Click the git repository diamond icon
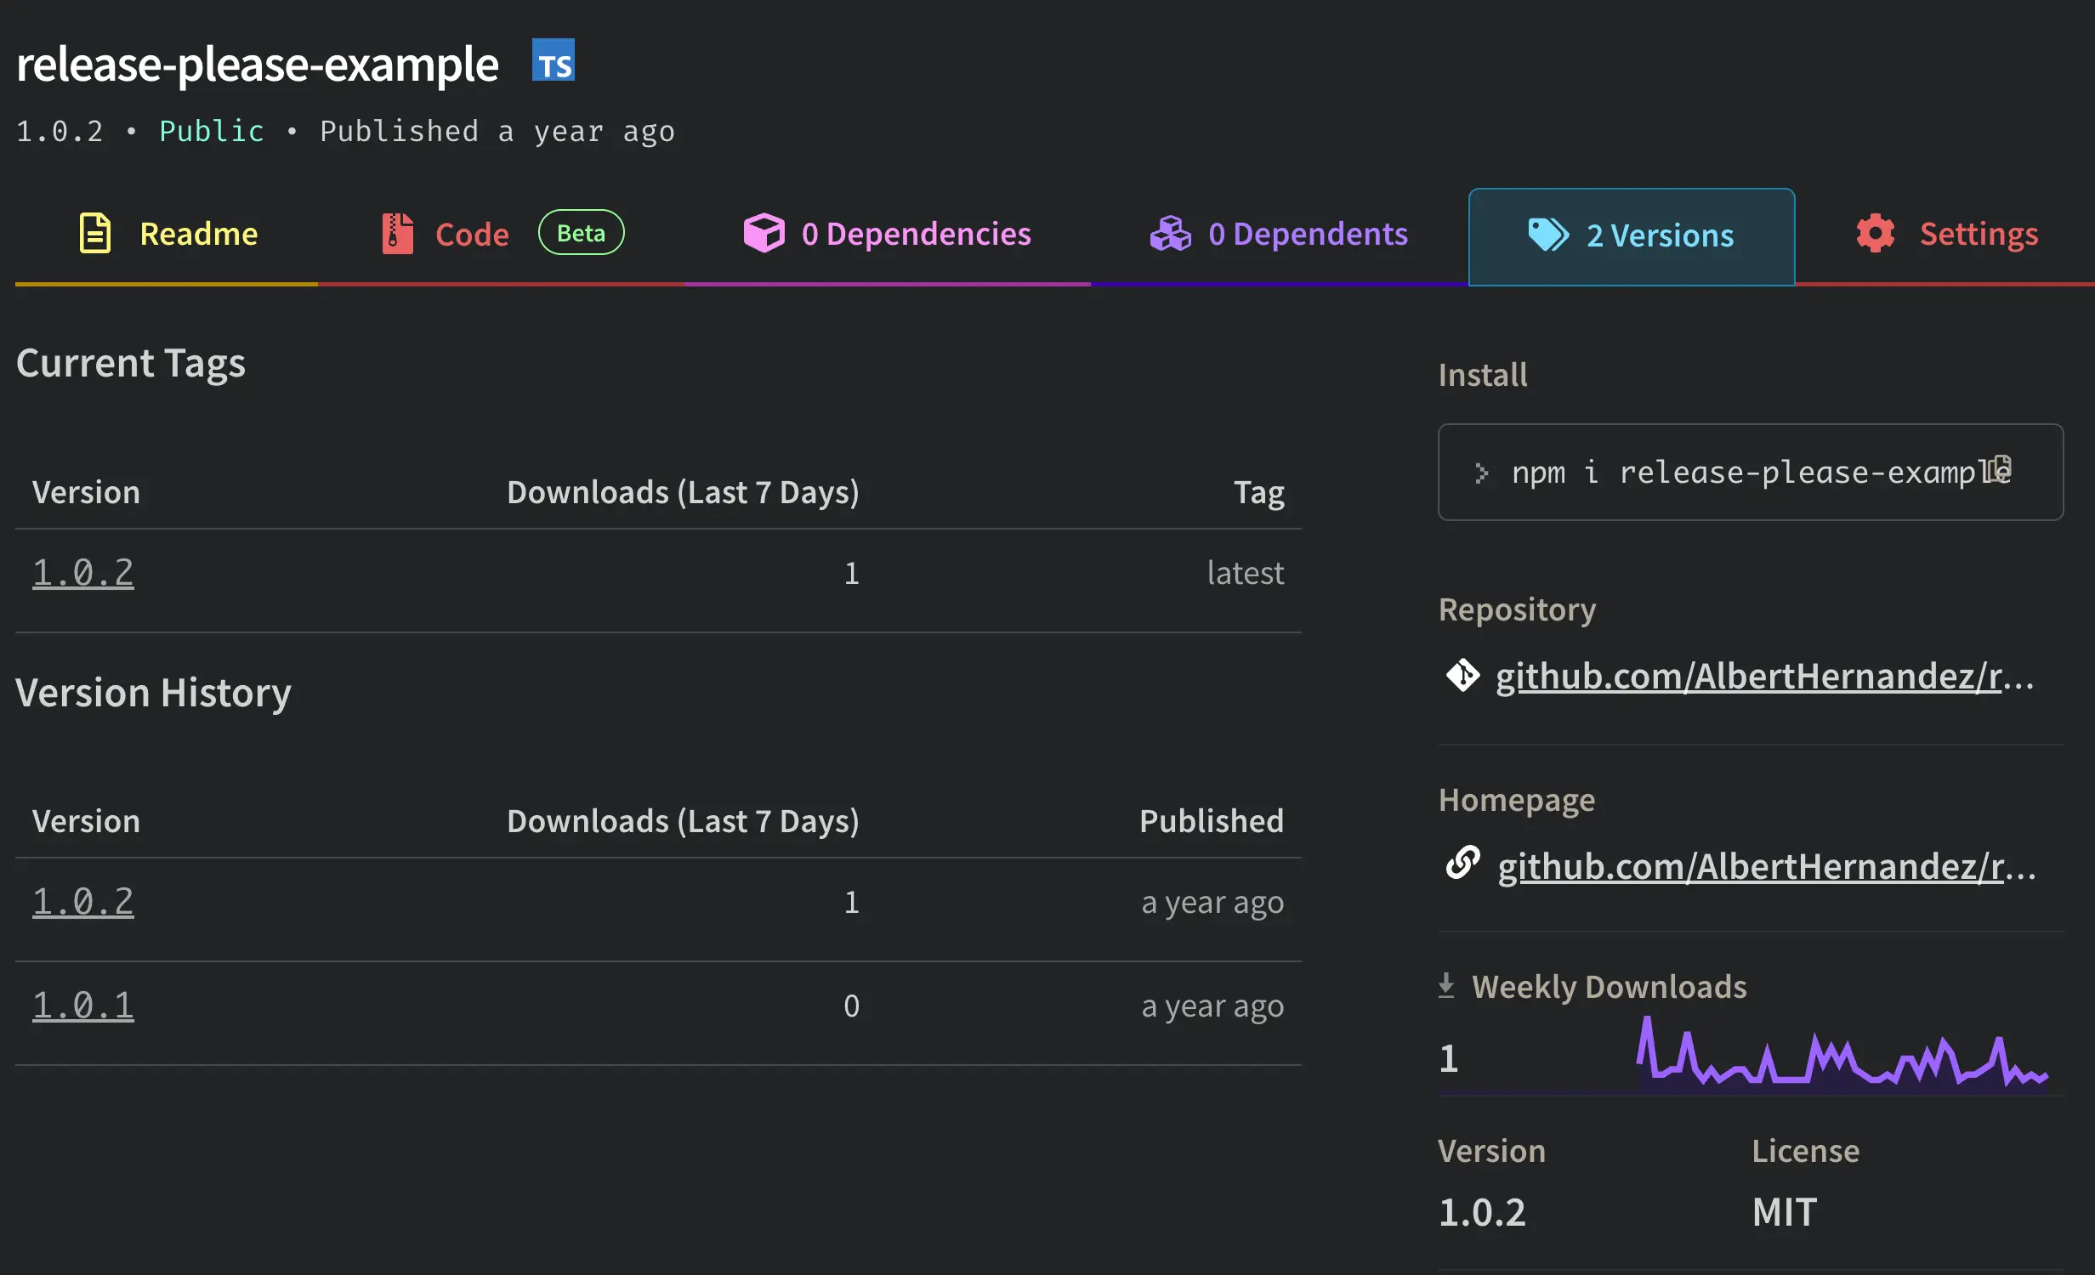This screenshot has height=1275, width=2095. pyautogui.click(x=1462, y=676)
